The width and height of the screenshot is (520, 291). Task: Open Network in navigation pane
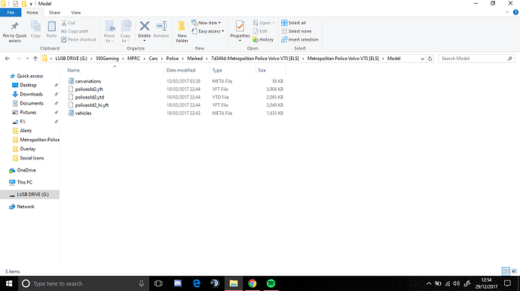tap(26, 207)
